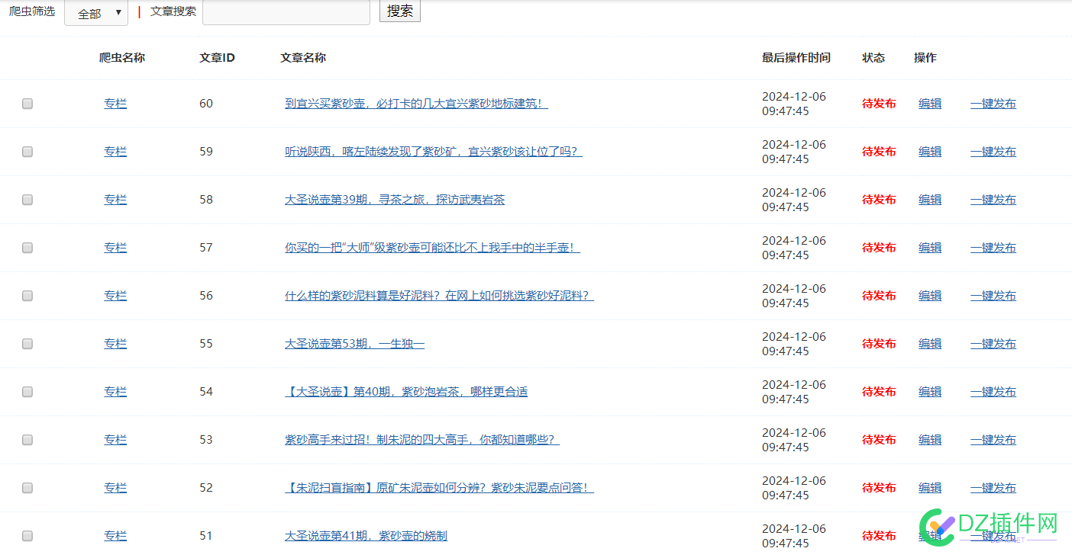Open article 你买的一把"大师"级紫砂壶

pos(432,248)
